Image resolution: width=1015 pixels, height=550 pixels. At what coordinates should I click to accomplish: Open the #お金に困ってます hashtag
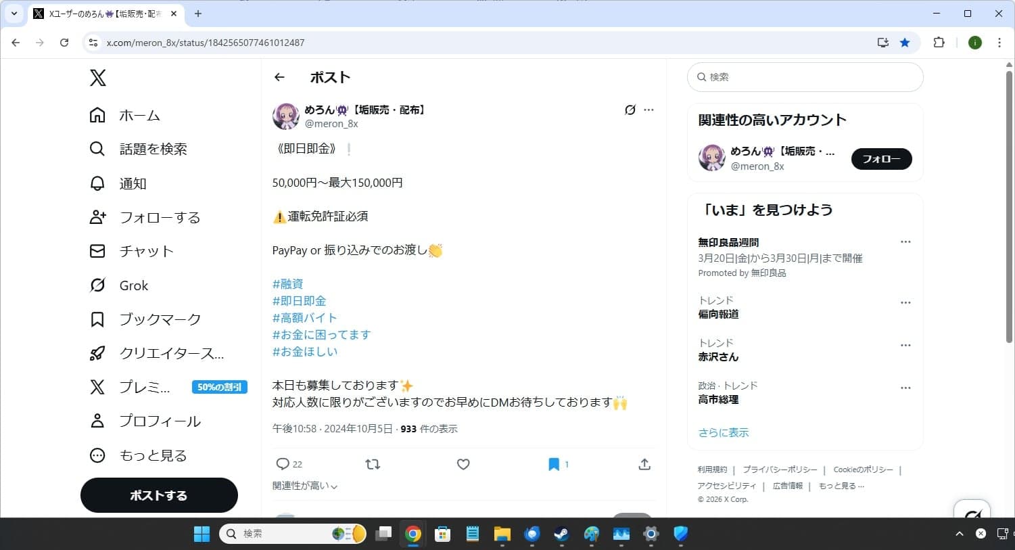coord(322,335)
